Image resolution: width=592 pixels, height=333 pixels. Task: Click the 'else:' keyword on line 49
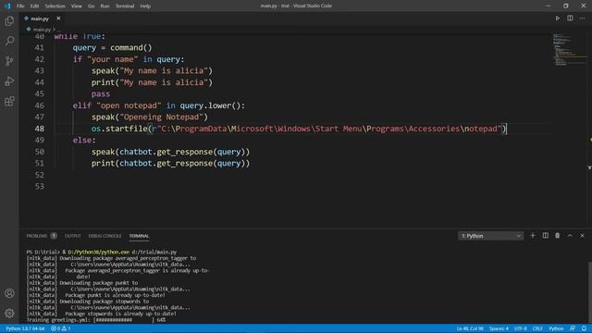(84, 140)
